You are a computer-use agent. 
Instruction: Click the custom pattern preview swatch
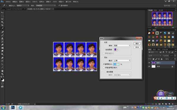tap(115, 50)
